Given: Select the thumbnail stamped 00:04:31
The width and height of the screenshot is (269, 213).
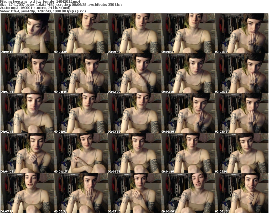Looking at the screenshot, I should coord(134,153).
